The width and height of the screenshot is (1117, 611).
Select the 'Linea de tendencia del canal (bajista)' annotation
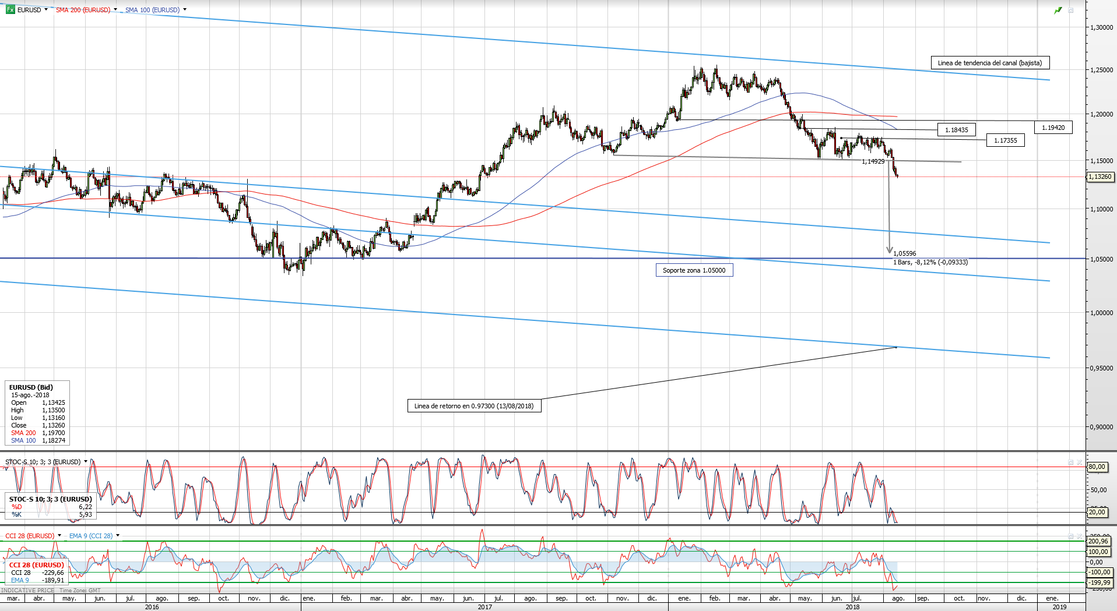(990, 63)
